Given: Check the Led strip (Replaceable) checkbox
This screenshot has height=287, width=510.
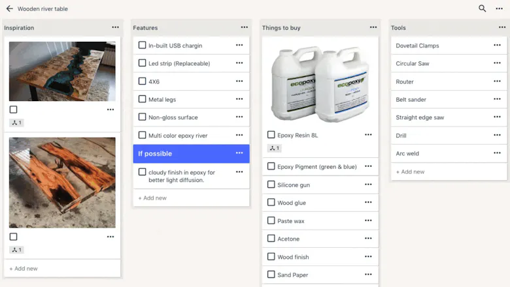Looking at the screenshot, I should point(142,63).
